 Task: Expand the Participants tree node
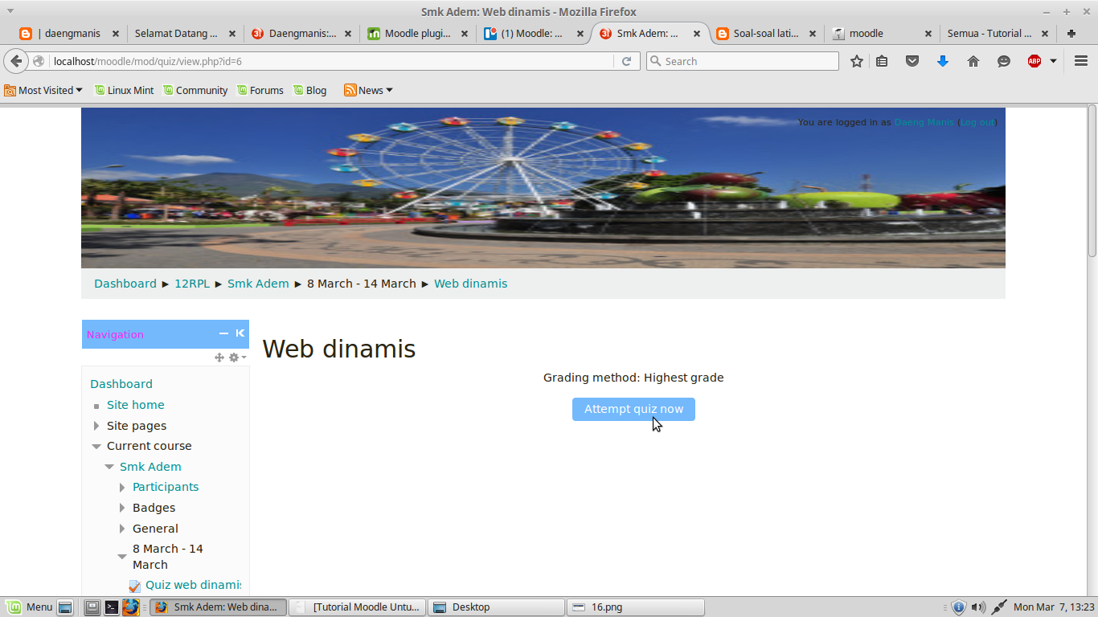[122, 487]
